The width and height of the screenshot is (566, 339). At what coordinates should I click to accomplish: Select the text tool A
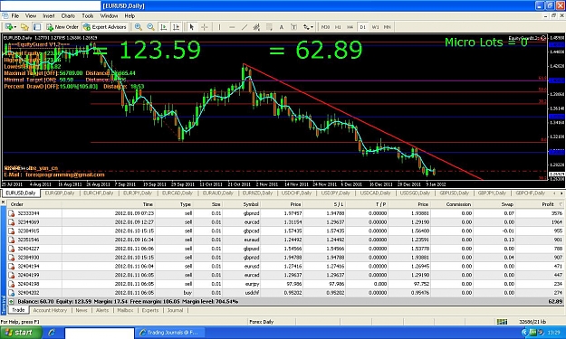pos(282,27)
